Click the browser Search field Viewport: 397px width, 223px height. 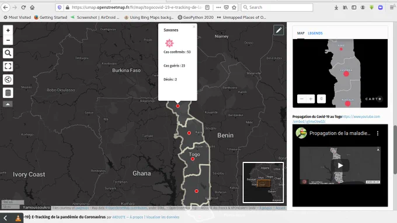(x=277, y=8)
